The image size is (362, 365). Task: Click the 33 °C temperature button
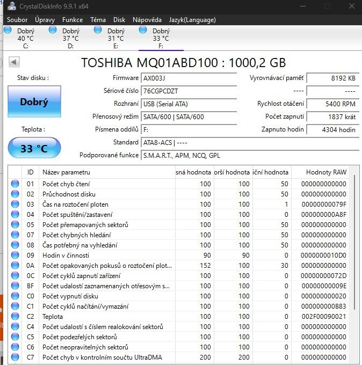pos(34,148)
